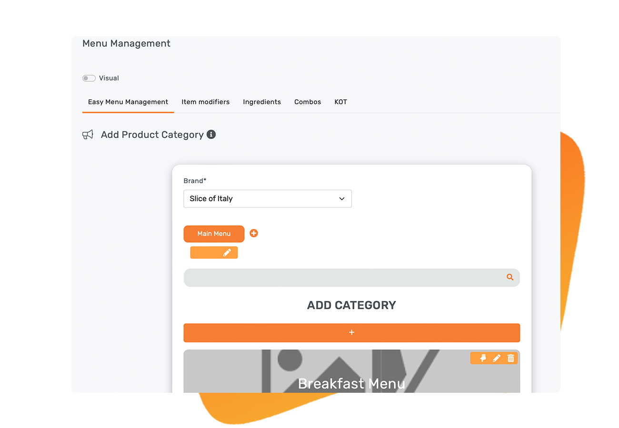Select the Combos tab

[308, 102]
